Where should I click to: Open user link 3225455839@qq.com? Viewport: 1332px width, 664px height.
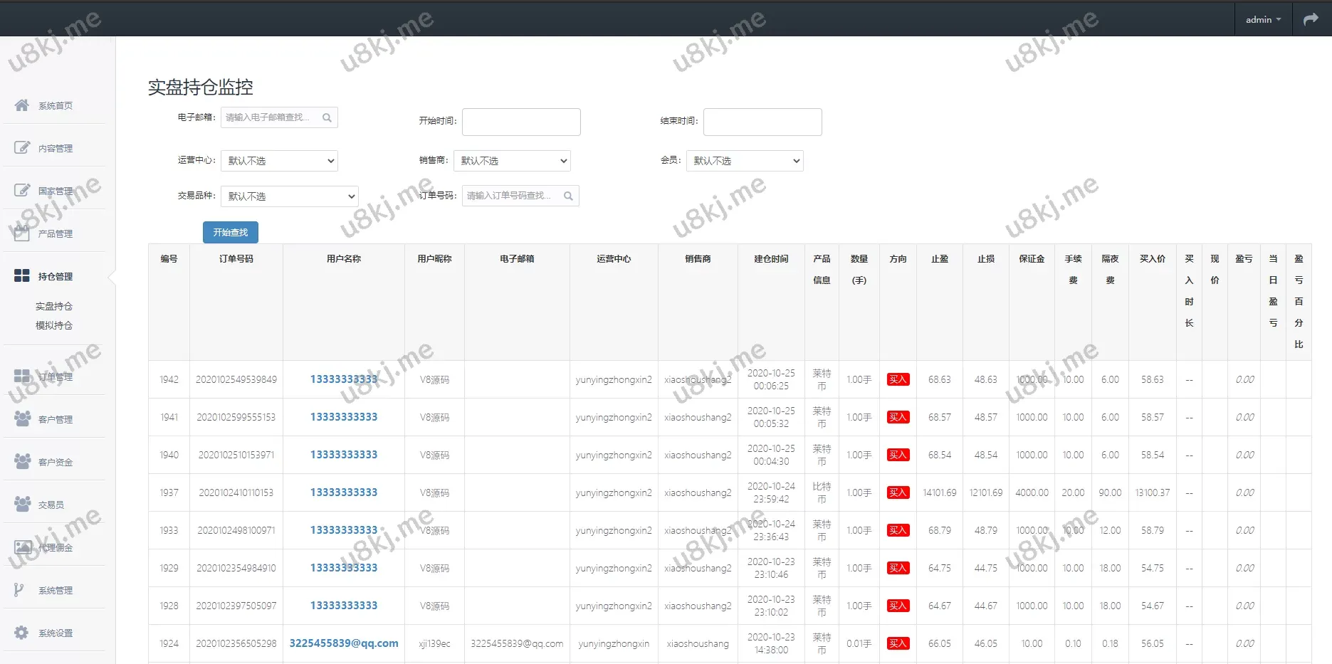[x=344, y=643]
